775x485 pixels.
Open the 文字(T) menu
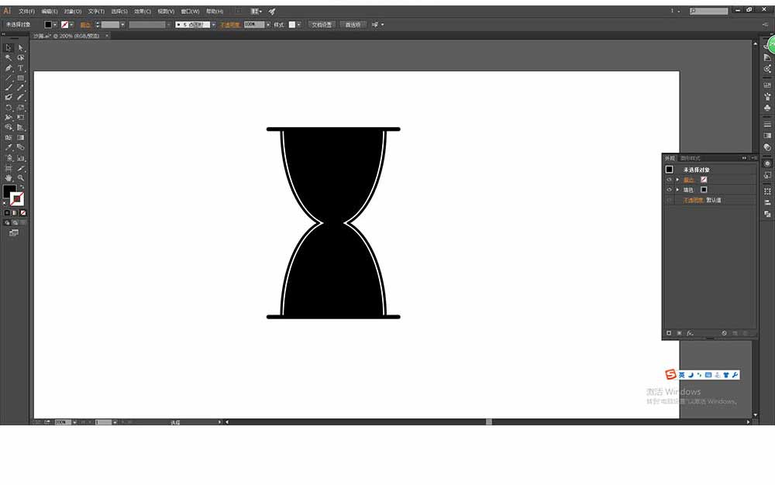click(96, 11)
